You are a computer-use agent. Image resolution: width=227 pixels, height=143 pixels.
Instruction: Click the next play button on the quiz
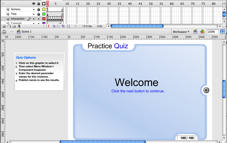(x=206, y=90)
